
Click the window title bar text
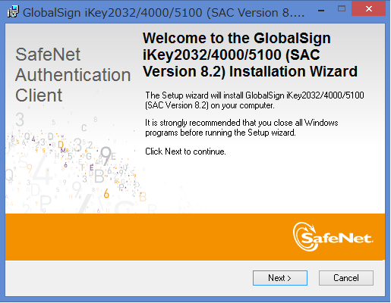pyautogui.click(x=163, y=13)
